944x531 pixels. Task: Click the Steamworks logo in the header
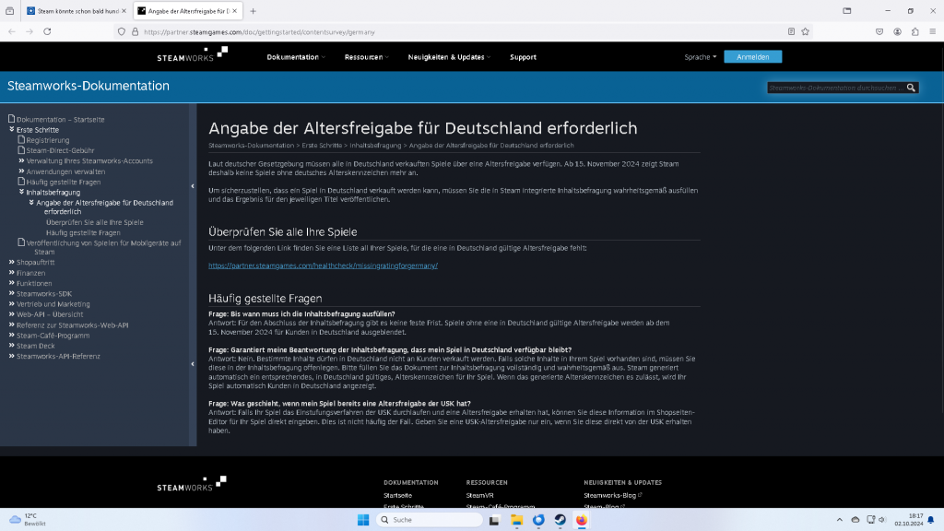[191, 56]
